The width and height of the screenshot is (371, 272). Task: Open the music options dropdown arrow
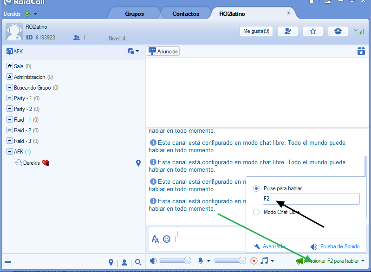point(273,261)
